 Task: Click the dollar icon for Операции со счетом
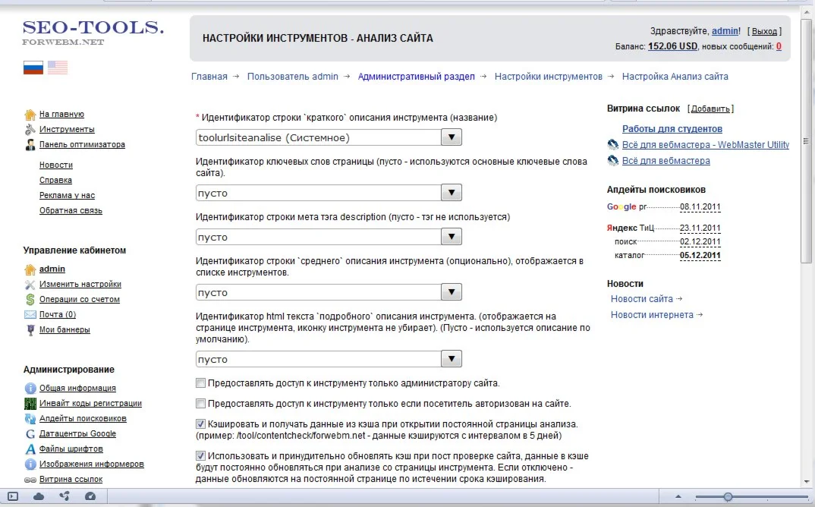click(30, 300)
